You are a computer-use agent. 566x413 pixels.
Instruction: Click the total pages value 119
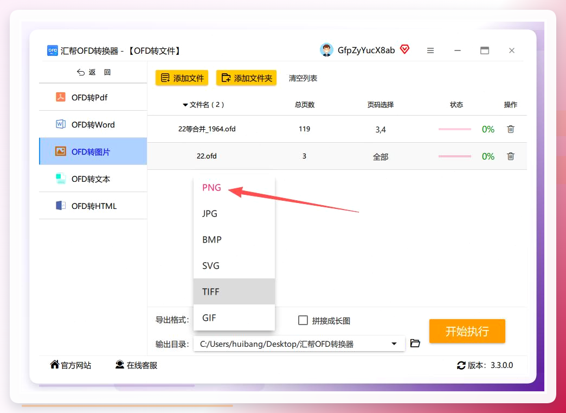pyautogui.click(x=304, y=129)
